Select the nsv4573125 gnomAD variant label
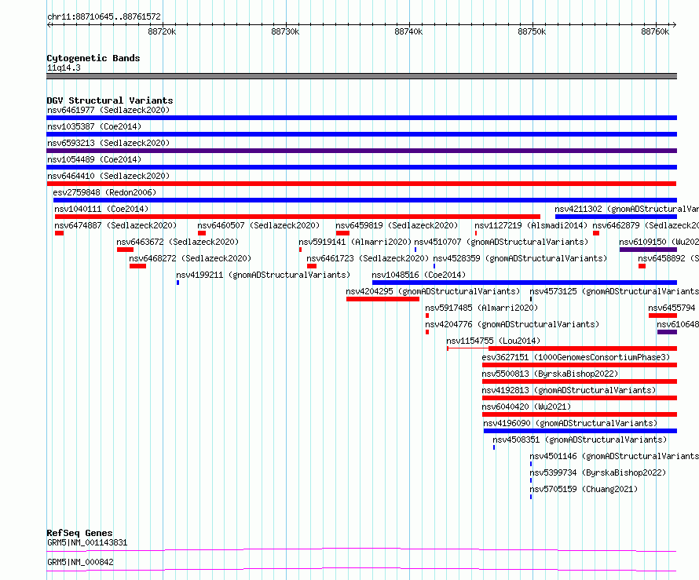The image size is (699, 580). click(x=614, y=291)
